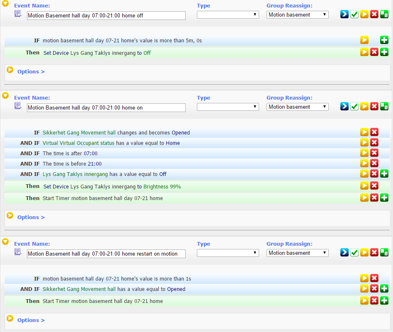Expand Options arrow under 'home off' event
The height and width of the screenshot is (332, 393).
pos(10,70)
